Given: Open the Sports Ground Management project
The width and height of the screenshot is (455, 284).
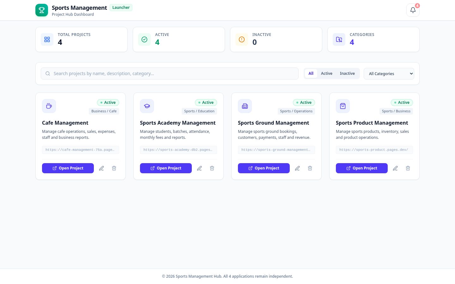Looking at the screenshot, I should (264, 168).
